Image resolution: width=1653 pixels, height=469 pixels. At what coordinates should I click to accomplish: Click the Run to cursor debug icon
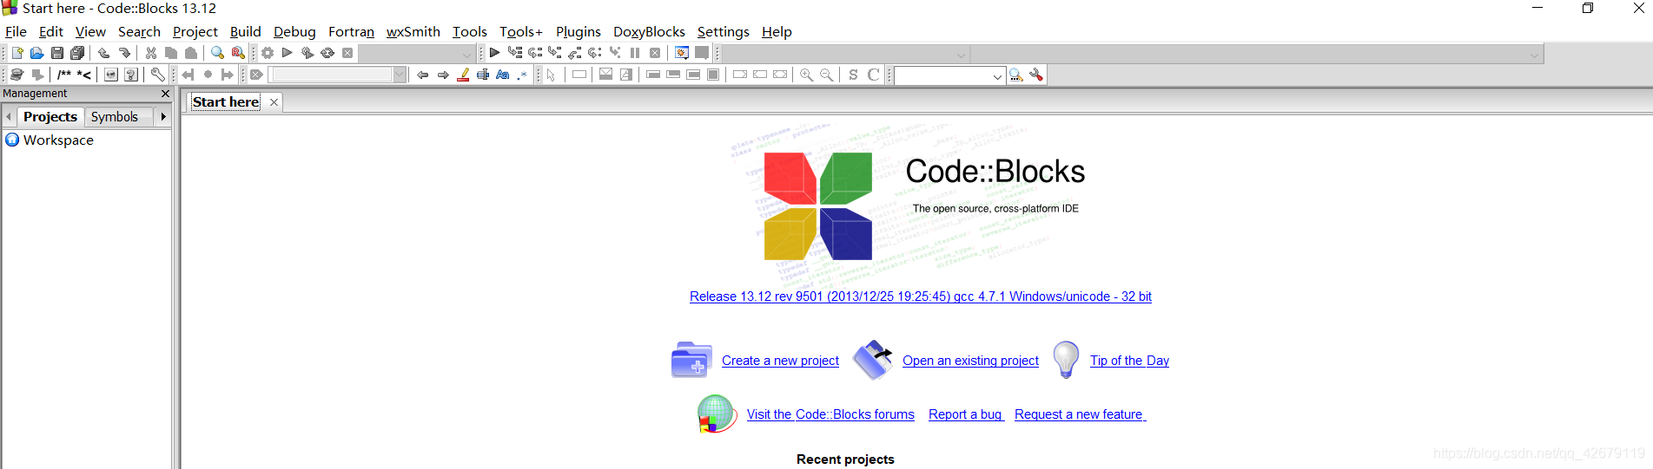(515, 53)
